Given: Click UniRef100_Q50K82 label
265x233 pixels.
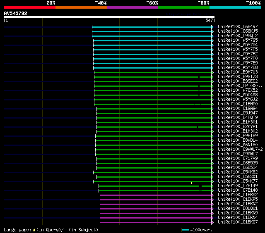Looking at the screenshot, I should 238,172.
